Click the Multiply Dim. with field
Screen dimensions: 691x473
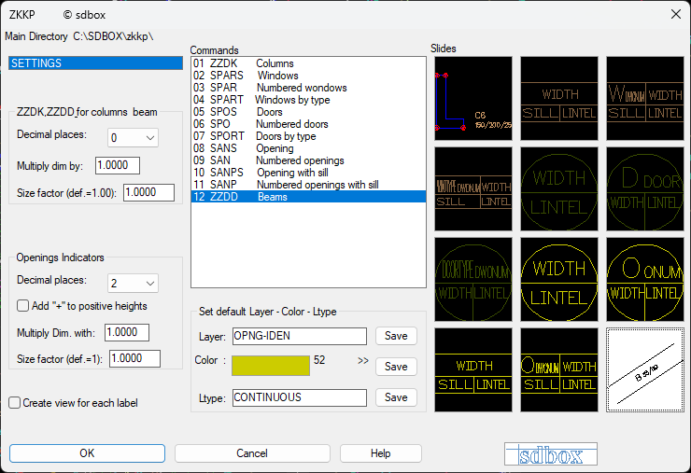coord(127,332)
